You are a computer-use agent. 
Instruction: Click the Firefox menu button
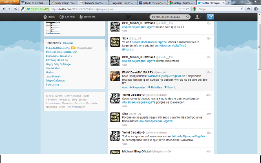pyautogui.click(x=10, y=2)
